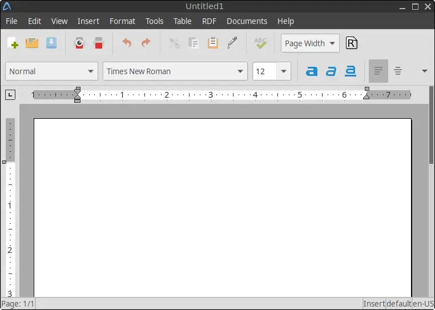Open a file using the folder icon
This screenshot has width=435, height=310.
(x=32, y=43)
